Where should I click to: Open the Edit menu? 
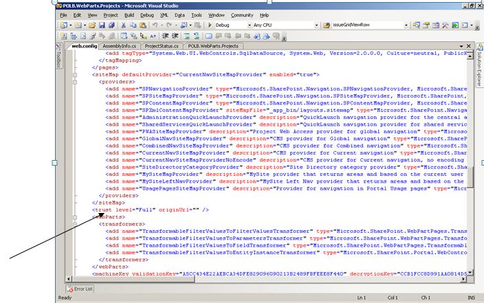coord(77,15)
